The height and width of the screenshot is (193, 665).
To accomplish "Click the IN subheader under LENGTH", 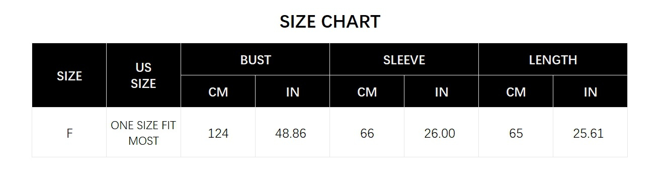I will coord(591,91).
